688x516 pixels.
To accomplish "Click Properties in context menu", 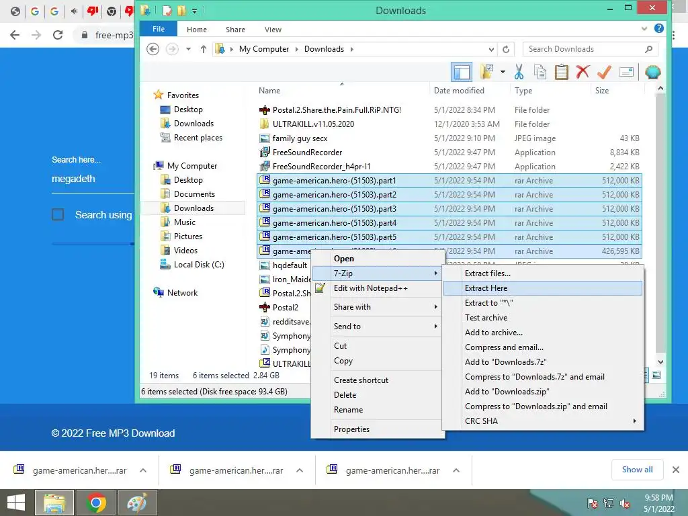I will [378, 429].
